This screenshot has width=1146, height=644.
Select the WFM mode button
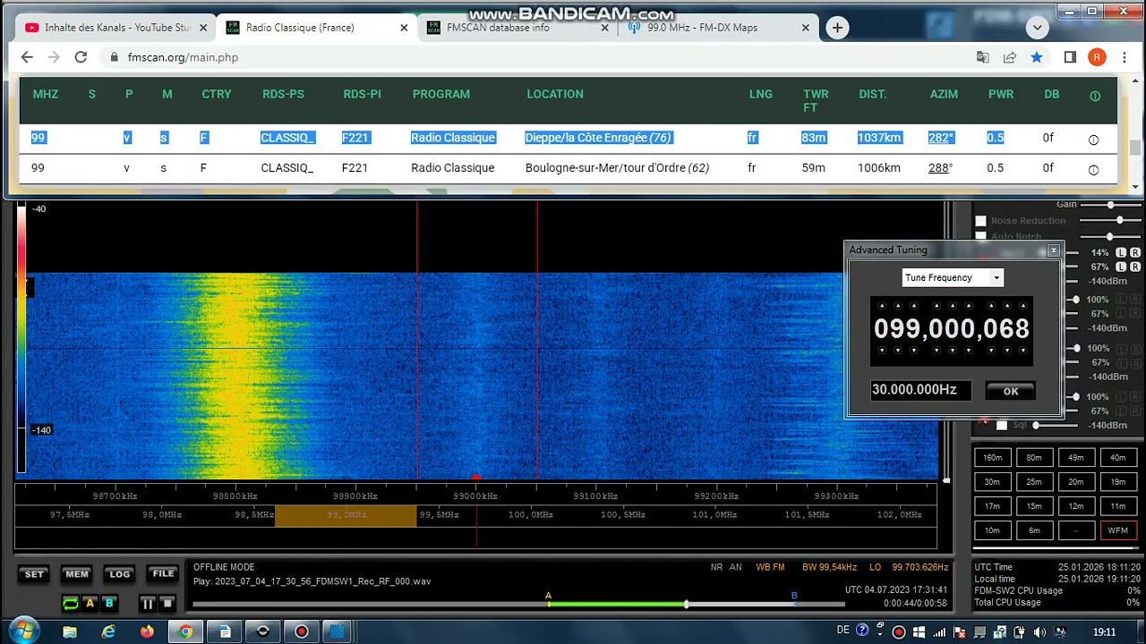pos(1118,530)
